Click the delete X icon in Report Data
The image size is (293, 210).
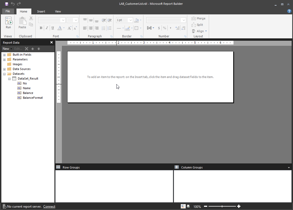click(x=27, y=49)
